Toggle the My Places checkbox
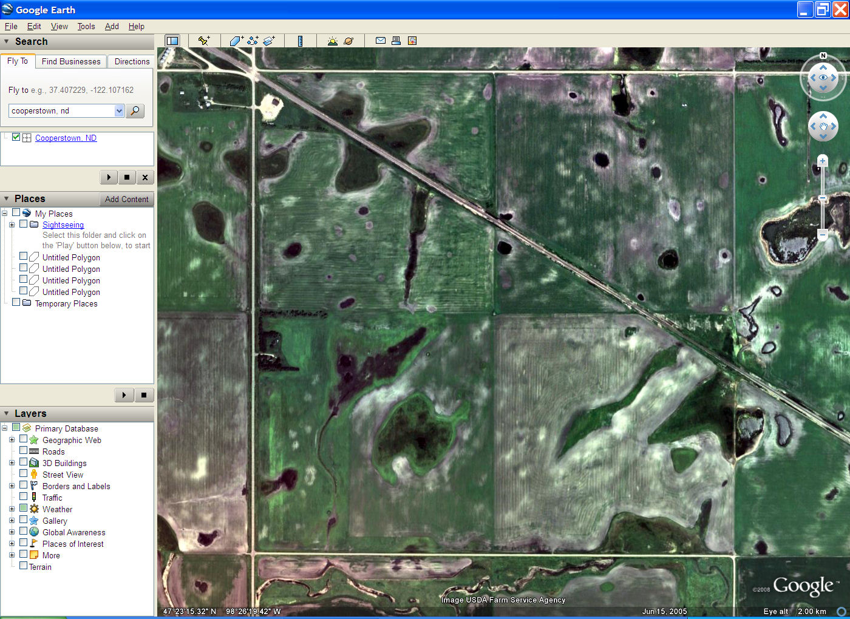850x619 pixels. [x=16, y=212]
